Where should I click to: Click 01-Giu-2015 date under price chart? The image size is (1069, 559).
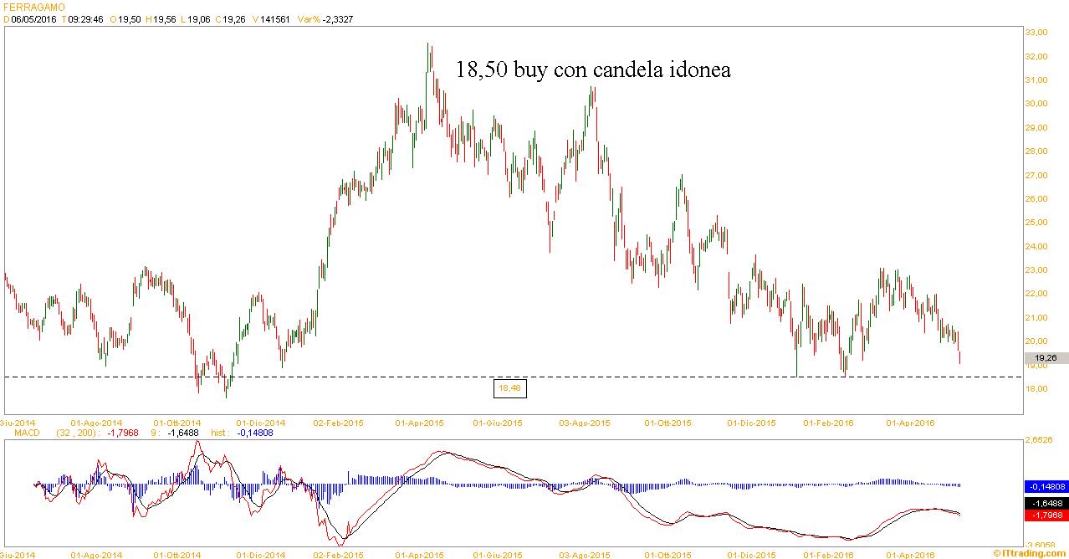point(499,423)
